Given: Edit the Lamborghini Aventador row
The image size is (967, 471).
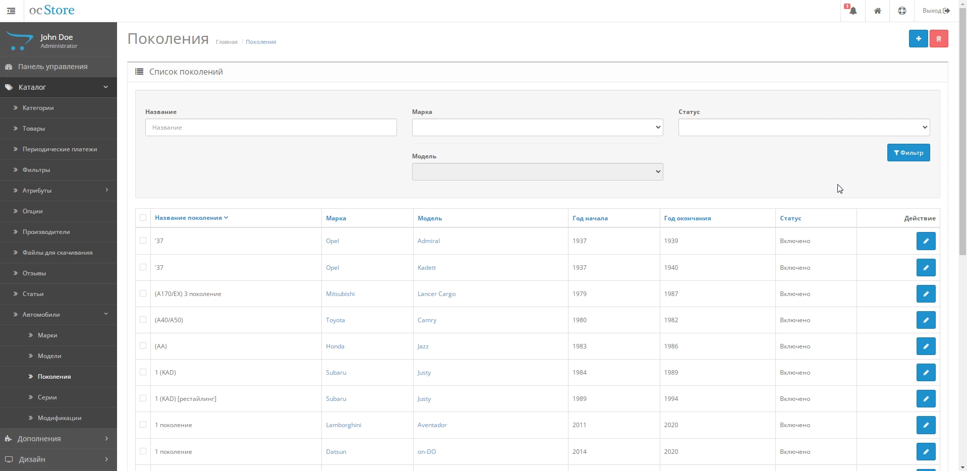Looking at the screenshot, I should point(926,425).
